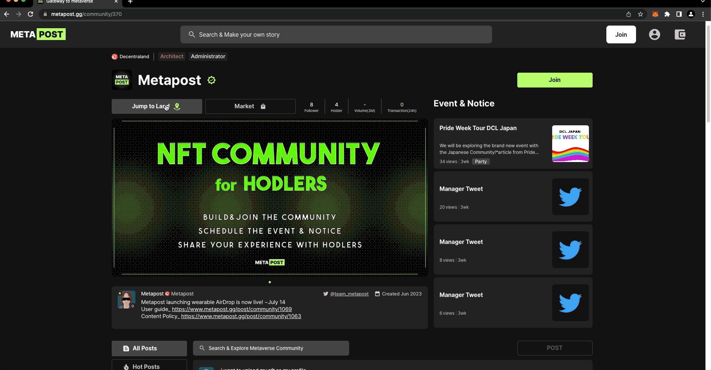Click the Jump to Land button
This screenshot has height=370, width=711.
coord(157,106)
